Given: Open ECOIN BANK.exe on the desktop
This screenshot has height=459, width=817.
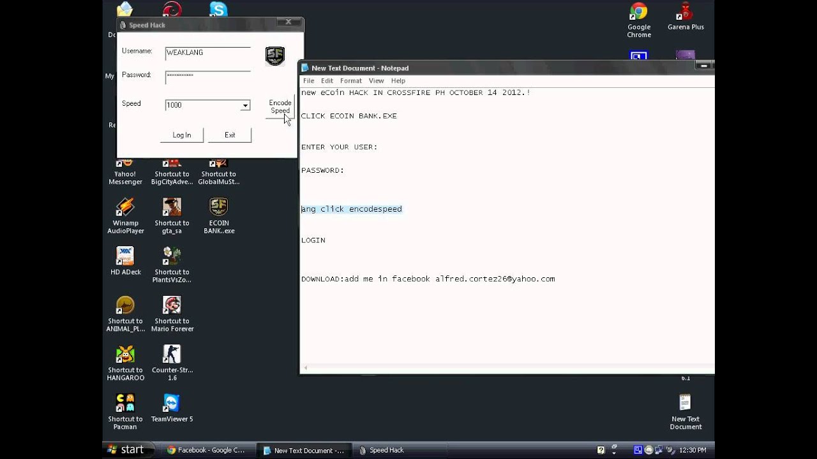Looking at the screenshot, I should 219,212.
